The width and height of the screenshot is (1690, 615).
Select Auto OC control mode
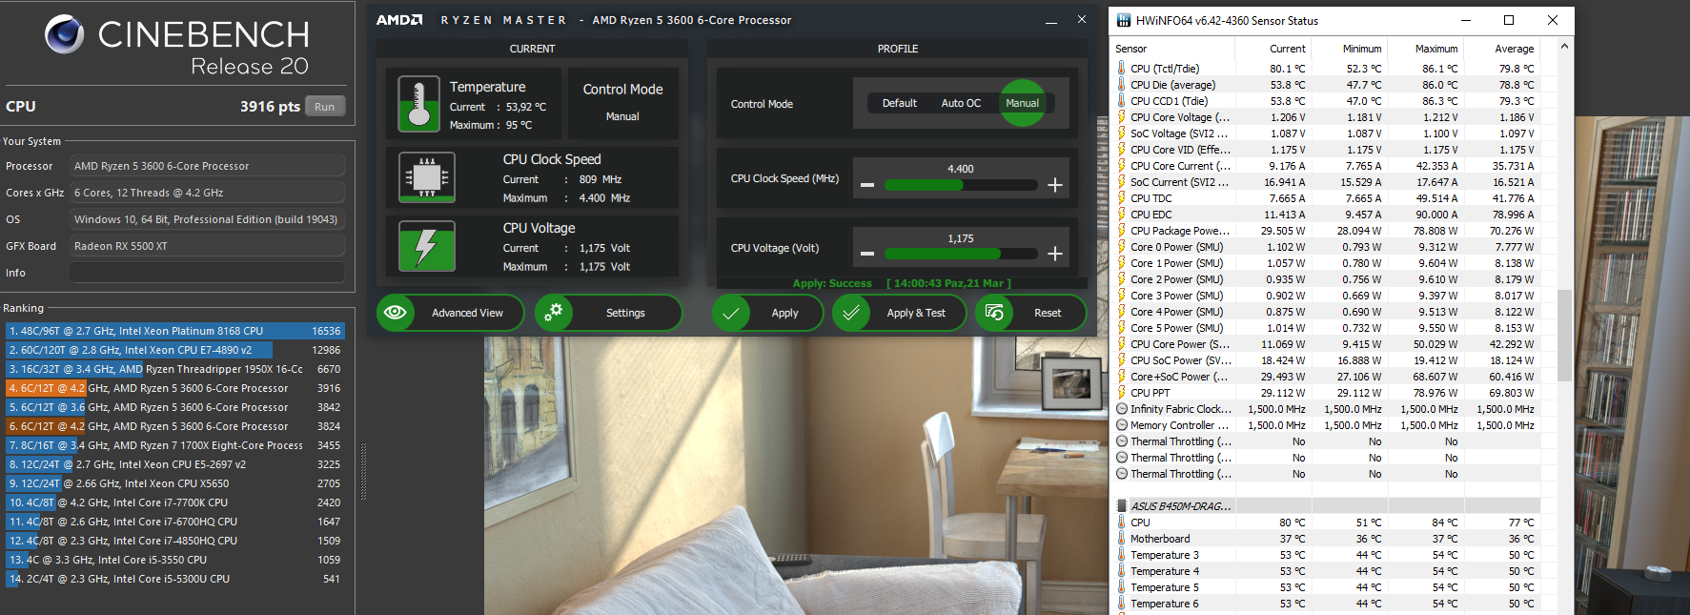pos(961,103)
